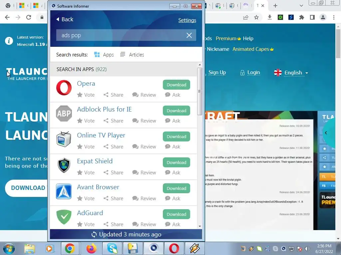Go back in Software Informer
341x255 pixels.
(x=65, y=19)
